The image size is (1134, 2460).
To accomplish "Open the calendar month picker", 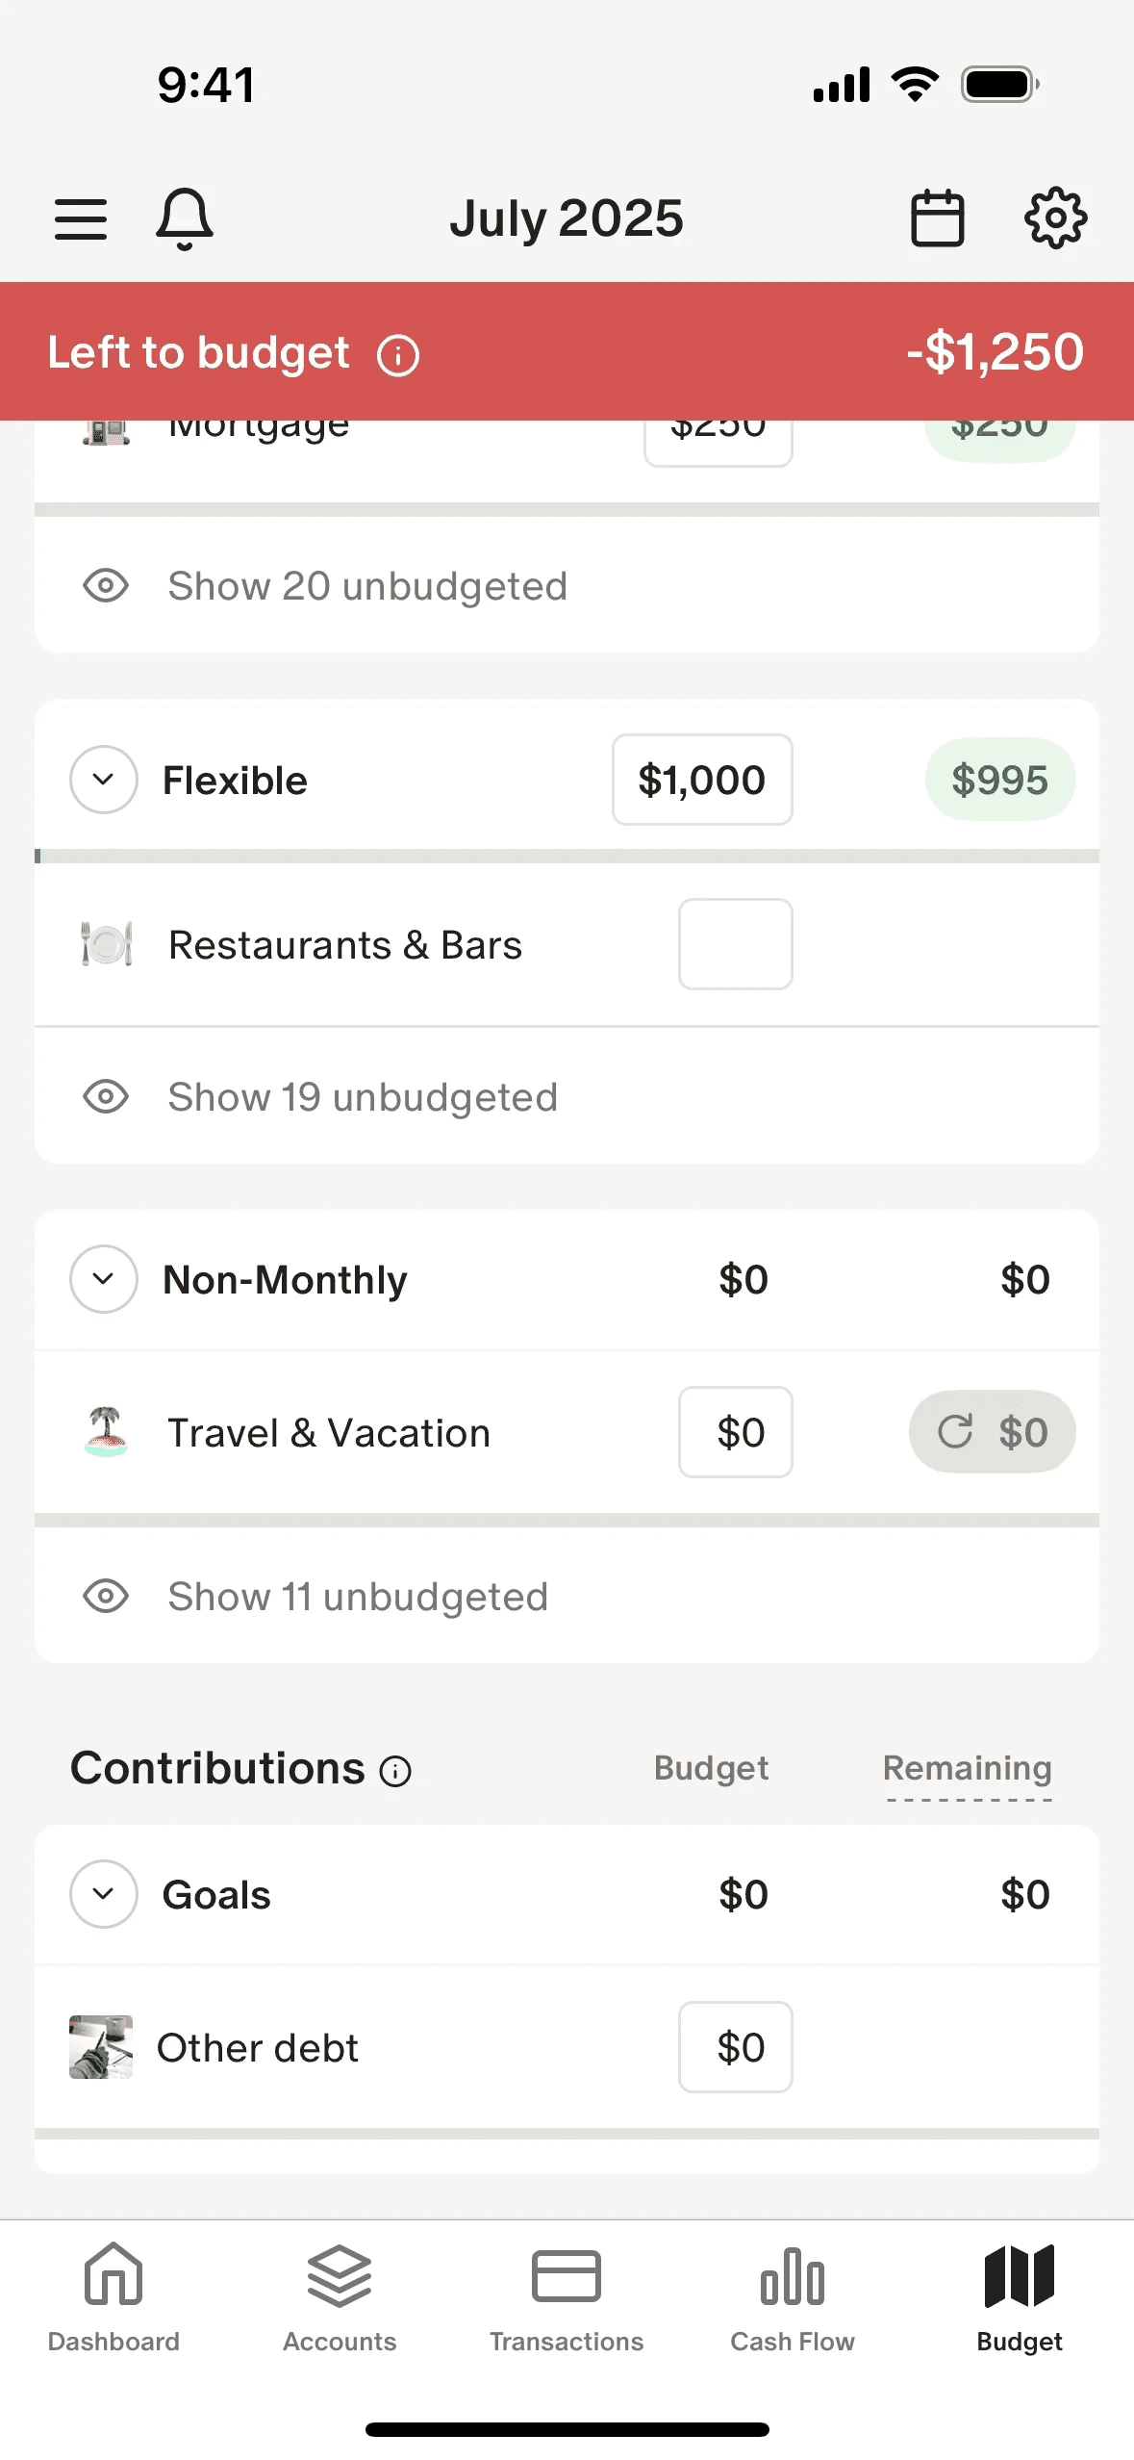I will [x=937, y=218].
